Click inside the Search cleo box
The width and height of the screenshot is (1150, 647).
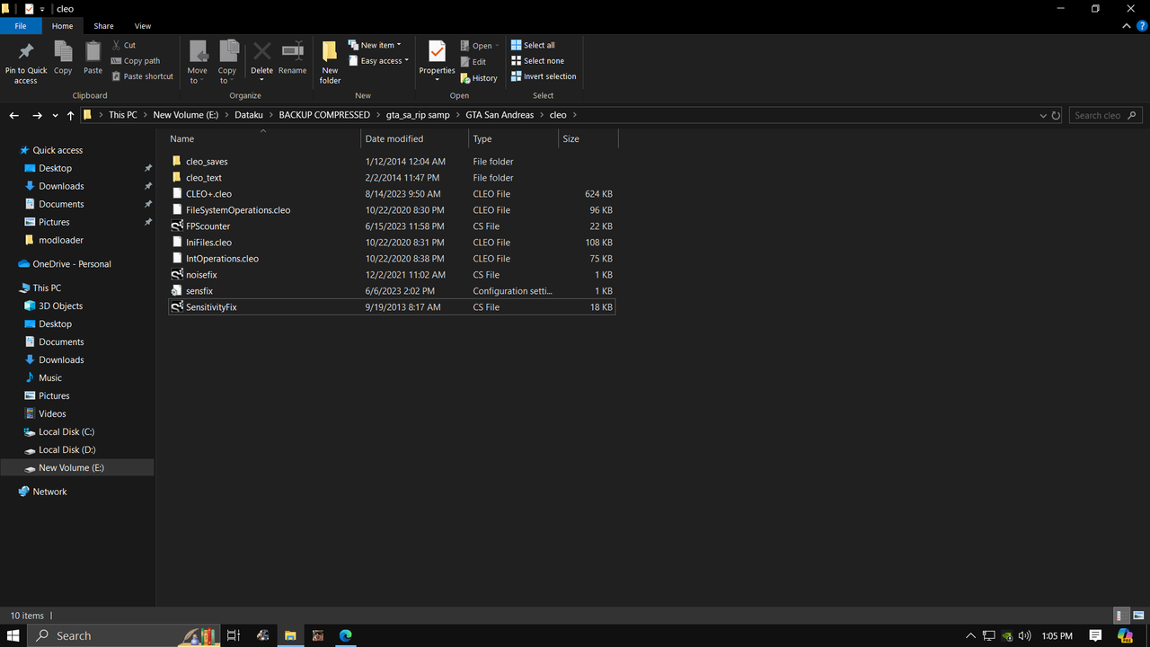click(x=1106, y=115)
